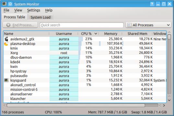Click into the Quick search field
This screenshot has width=174, height=116.
point(82,25)
